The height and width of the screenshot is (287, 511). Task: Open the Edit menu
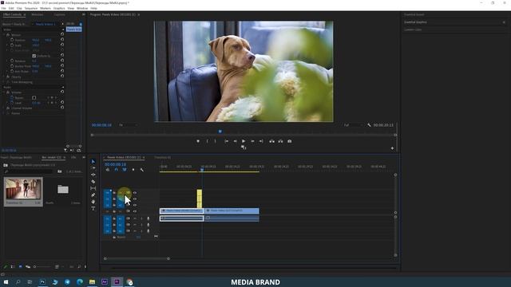tap(11, 8)
